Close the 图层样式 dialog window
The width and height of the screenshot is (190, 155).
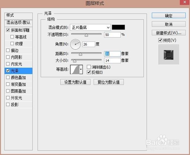click(185, 2)
